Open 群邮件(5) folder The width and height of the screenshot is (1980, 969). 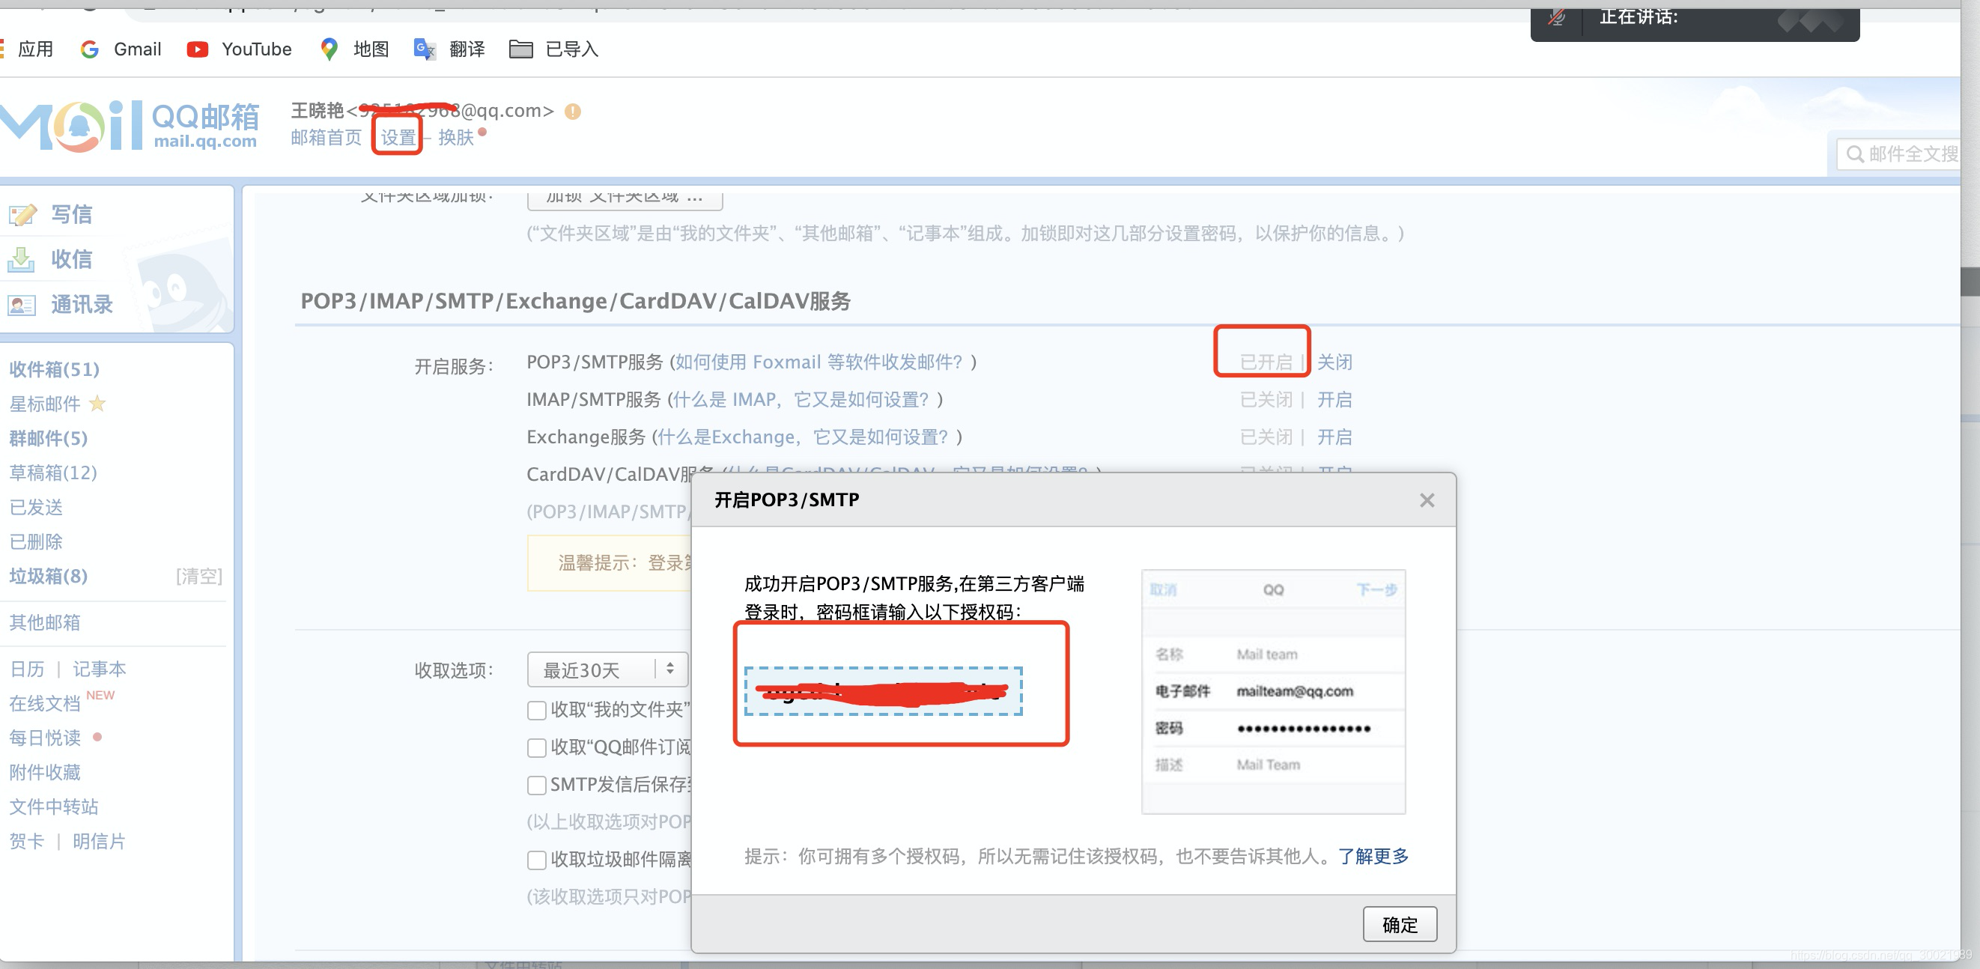pyautogui.click(x=49, y=438)
